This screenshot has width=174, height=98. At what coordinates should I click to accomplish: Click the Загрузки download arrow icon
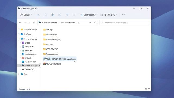[x=23, y=50]
